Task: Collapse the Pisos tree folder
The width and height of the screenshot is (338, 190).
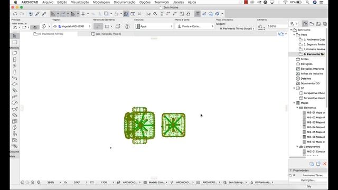Action: tap(294, 35)
